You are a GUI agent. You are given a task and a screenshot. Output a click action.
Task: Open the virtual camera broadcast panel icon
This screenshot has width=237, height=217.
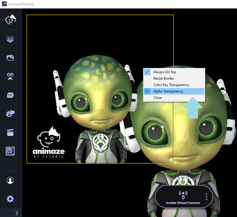[10, 151]
